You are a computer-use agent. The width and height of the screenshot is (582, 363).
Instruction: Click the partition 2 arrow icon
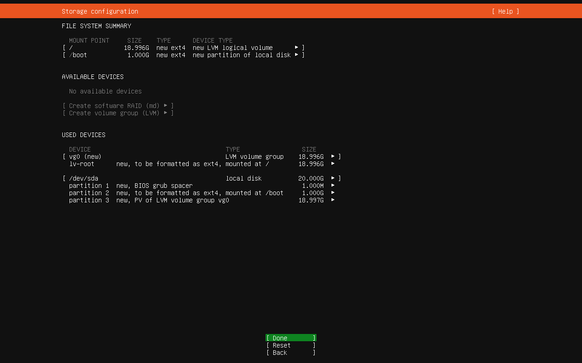pyautogui.click(x=333, y=192)
